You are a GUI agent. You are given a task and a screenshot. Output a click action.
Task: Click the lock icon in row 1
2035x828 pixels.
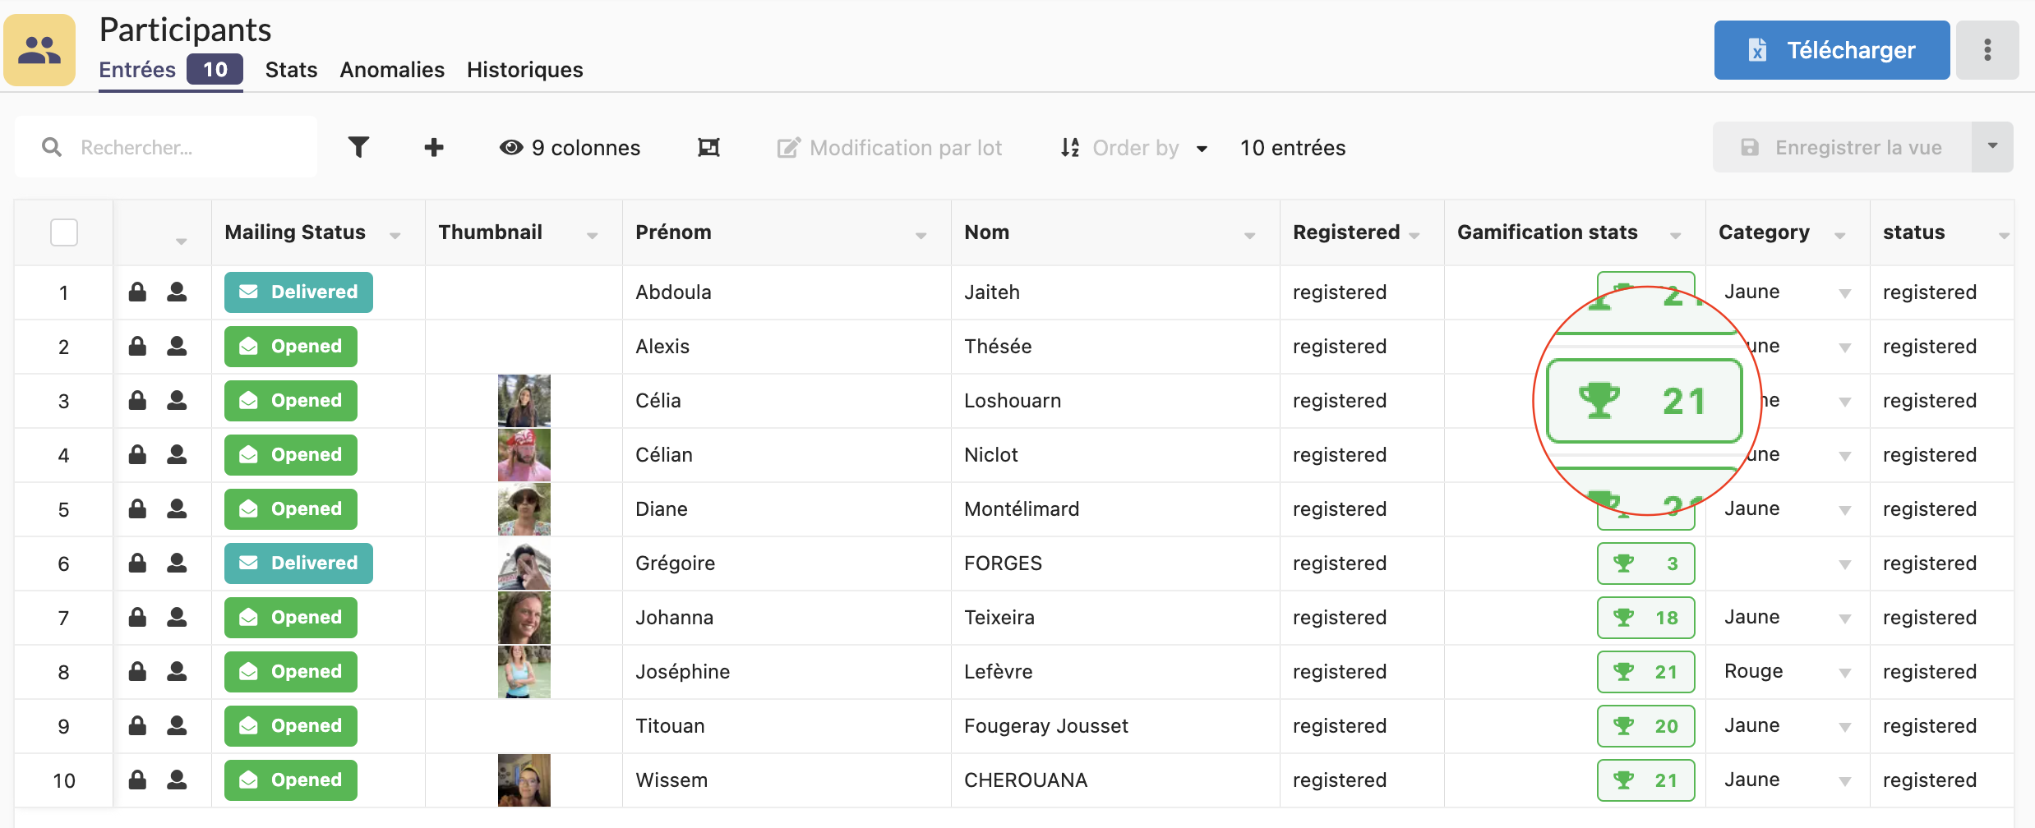137,292
